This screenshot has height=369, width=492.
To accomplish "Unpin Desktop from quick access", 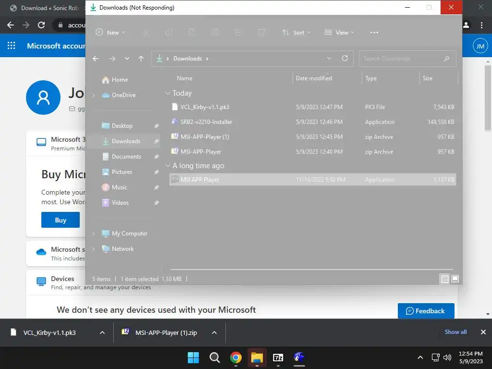I will (x=156, y=126).
